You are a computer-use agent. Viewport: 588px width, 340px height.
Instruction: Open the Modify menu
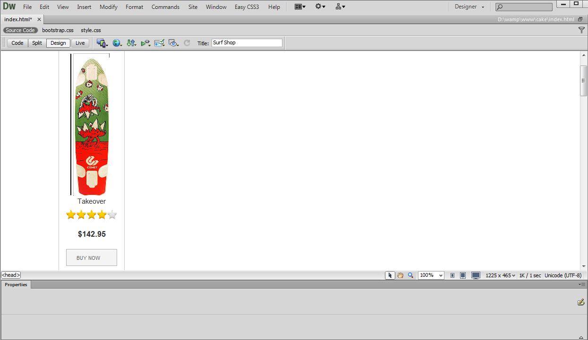pyautogui.click(x=109, y=7)
